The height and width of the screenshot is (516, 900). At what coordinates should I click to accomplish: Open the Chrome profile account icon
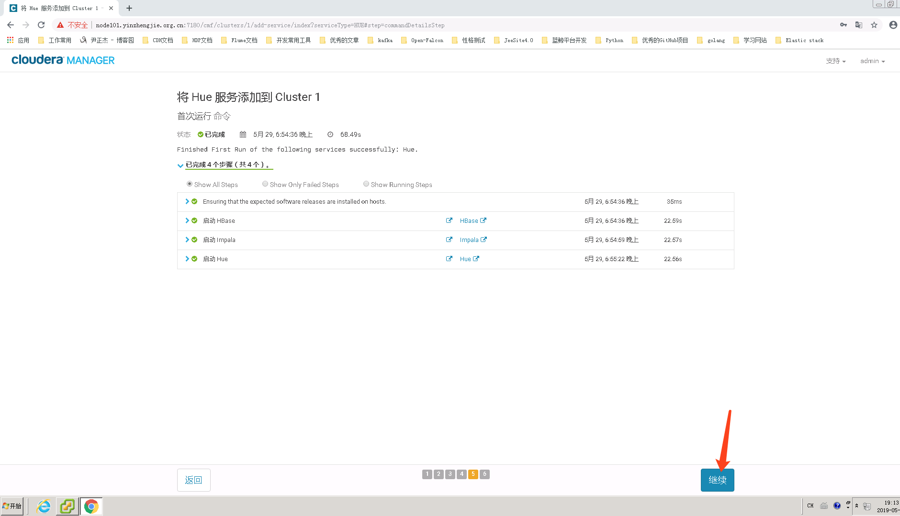click(892, 25)
